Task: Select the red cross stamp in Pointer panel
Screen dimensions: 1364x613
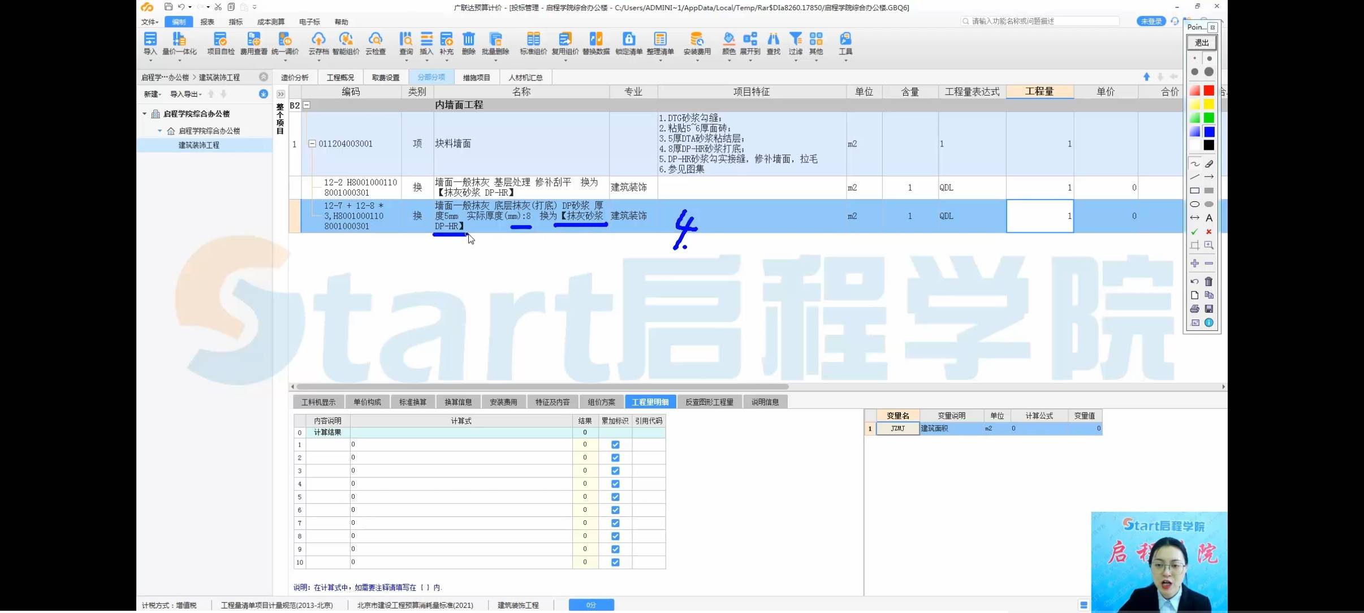Action: click(1208, 232)
